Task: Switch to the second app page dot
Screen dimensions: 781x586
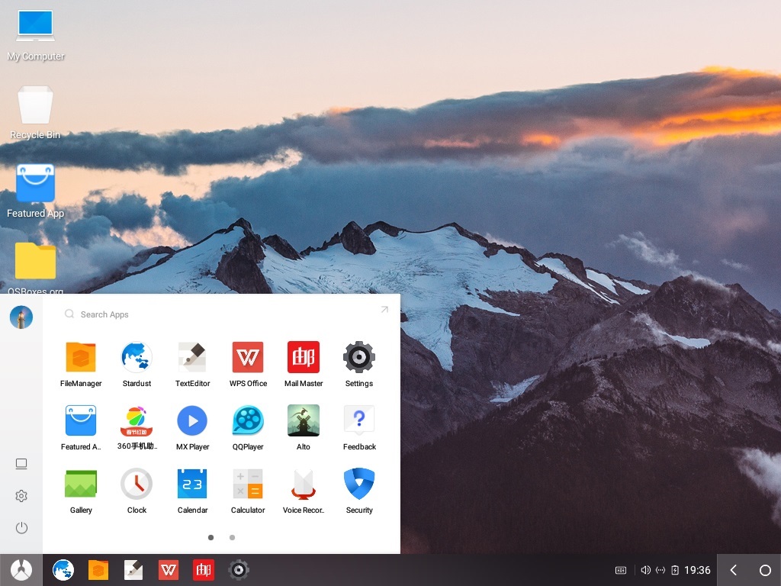Action: point(232,537)
